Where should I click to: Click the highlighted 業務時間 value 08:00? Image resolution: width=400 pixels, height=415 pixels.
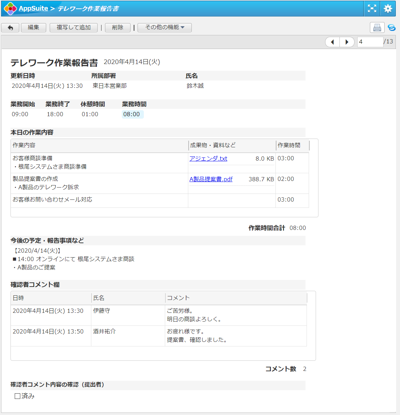coord(132,114)
